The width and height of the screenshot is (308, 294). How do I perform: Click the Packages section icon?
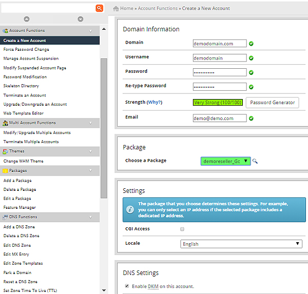(5, 171)
